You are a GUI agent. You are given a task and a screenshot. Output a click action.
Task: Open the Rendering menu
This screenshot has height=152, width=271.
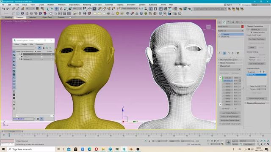point(87,5)
